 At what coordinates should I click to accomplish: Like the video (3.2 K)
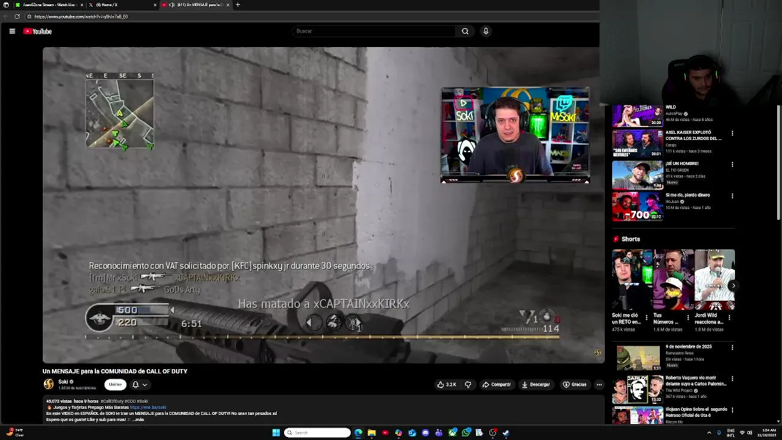click(447, 384)
